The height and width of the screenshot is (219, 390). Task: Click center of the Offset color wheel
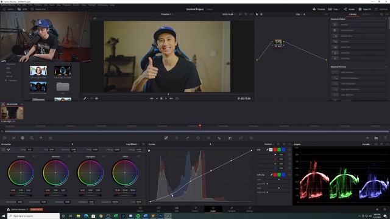(125, 173)
